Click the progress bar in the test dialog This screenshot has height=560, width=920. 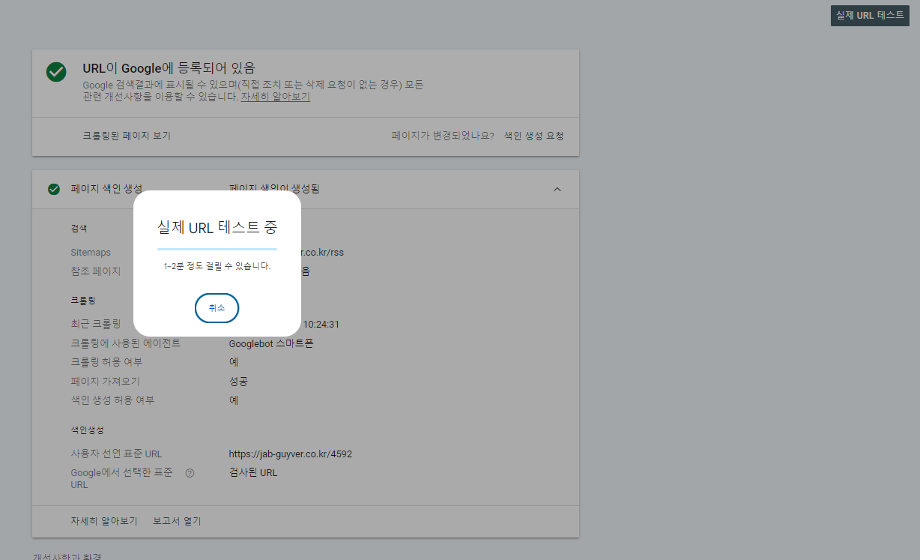point(217,248)
